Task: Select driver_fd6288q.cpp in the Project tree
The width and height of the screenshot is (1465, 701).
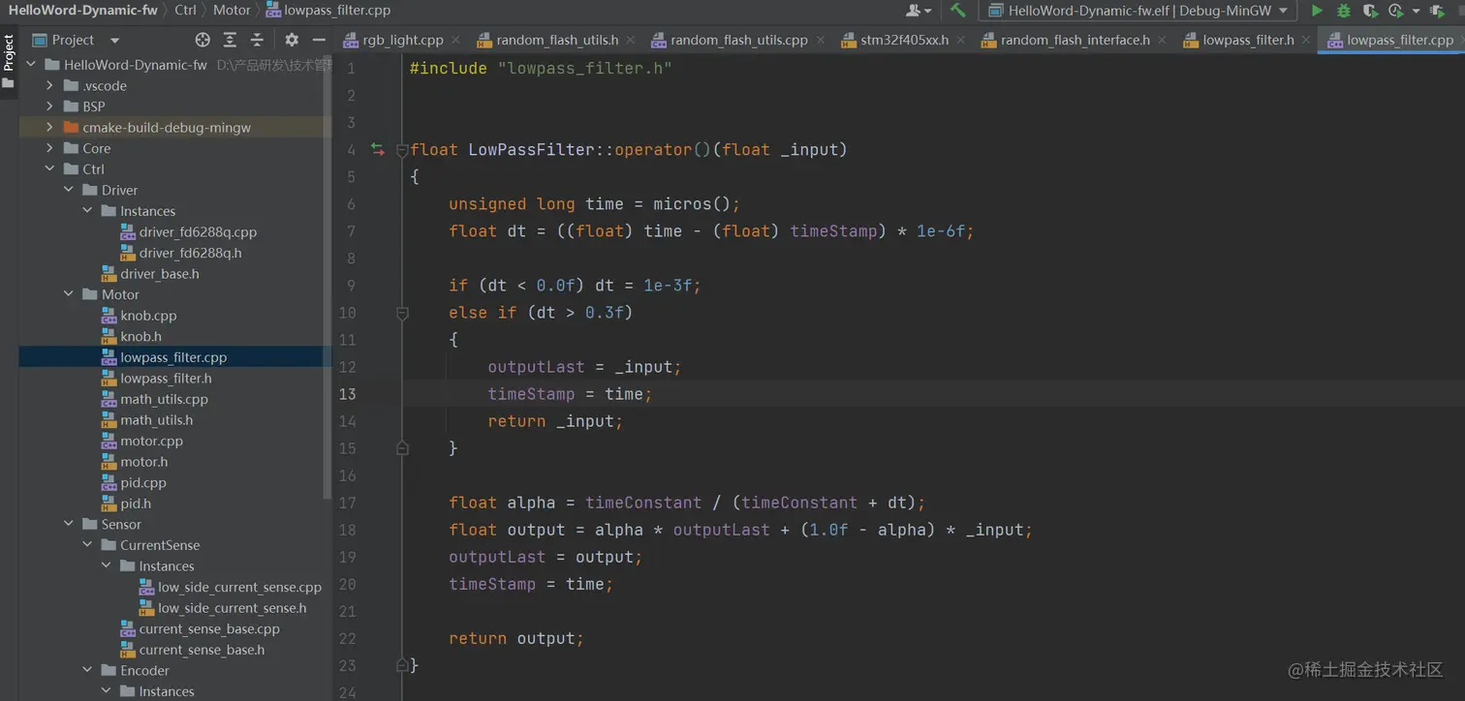Action: 198,231
